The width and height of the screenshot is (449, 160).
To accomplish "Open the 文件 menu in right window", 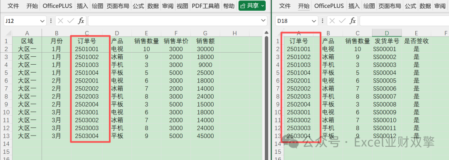I will coord(285,6).
